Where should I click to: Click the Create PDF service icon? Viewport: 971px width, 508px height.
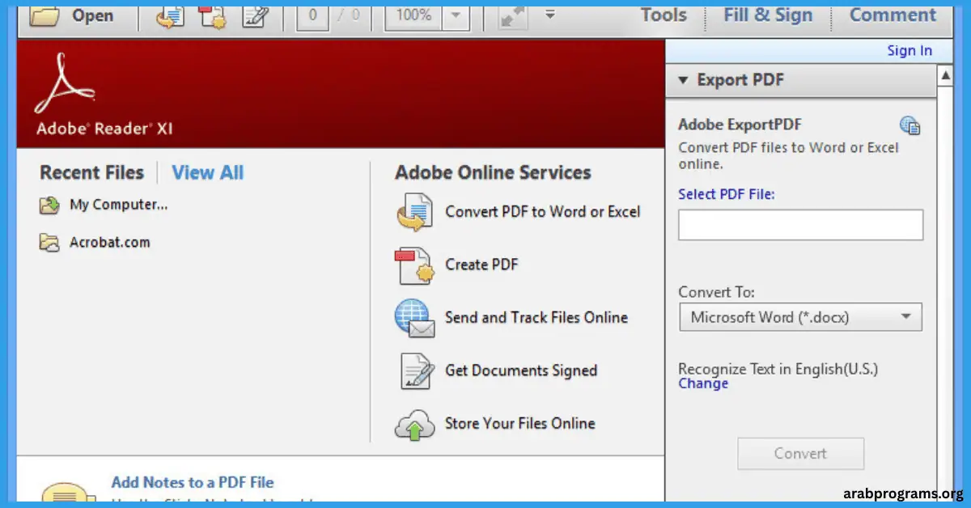pos(415,266)
